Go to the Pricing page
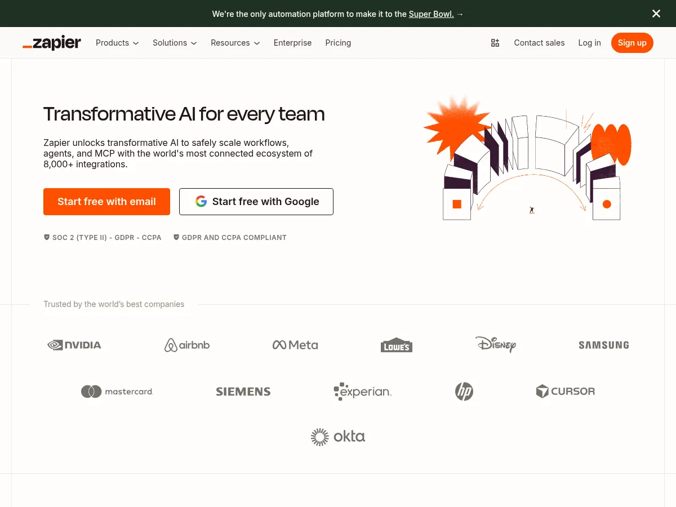The width and height of the screenshot is (676, 507). point(338,43)
